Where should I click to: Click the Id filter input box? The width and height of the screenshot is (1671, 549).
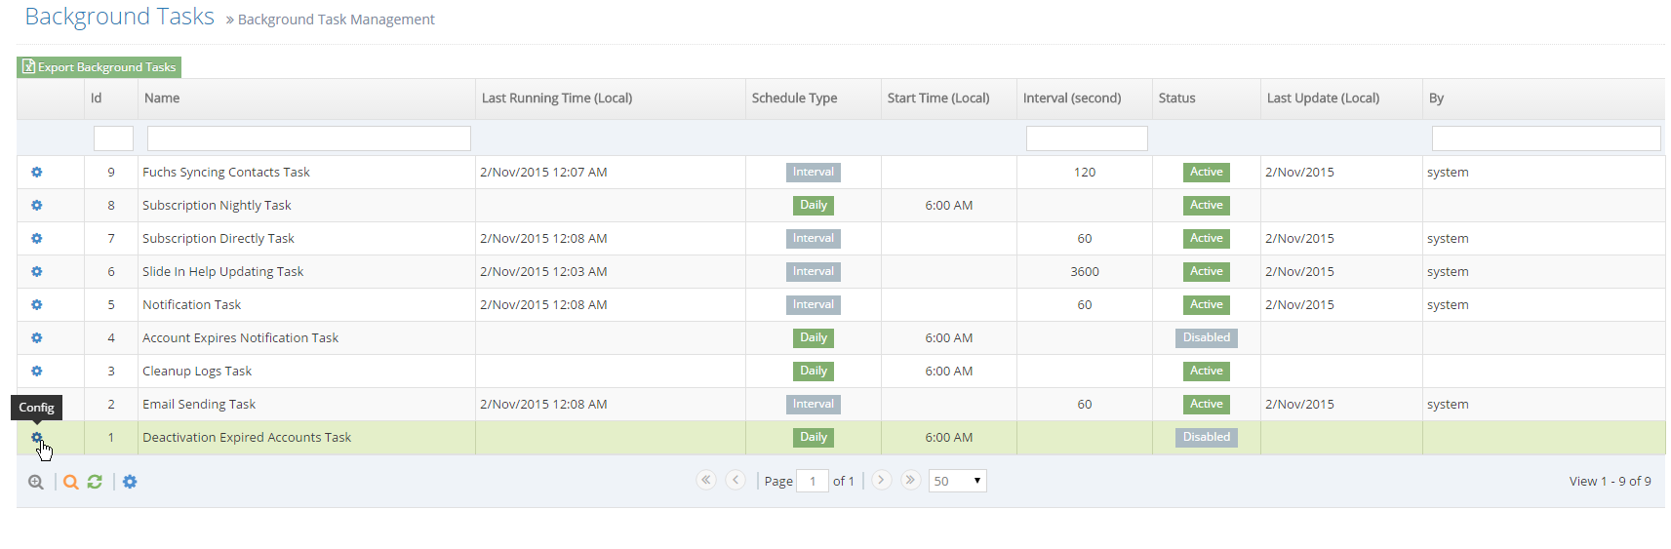tap(113, 138)
